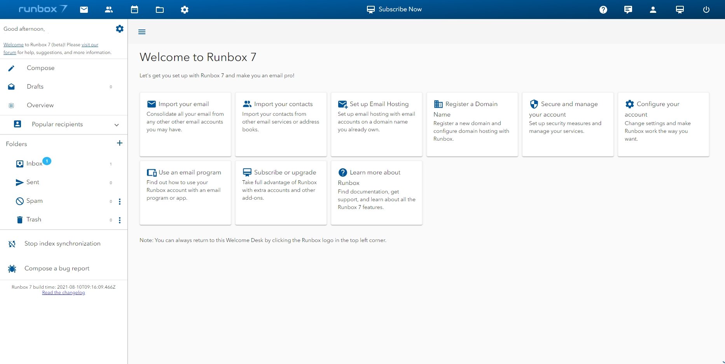Open the feedback chat icon in top bar
This screenshot has width=725, height=364.
pyautogui.click(x=628, y=10)
